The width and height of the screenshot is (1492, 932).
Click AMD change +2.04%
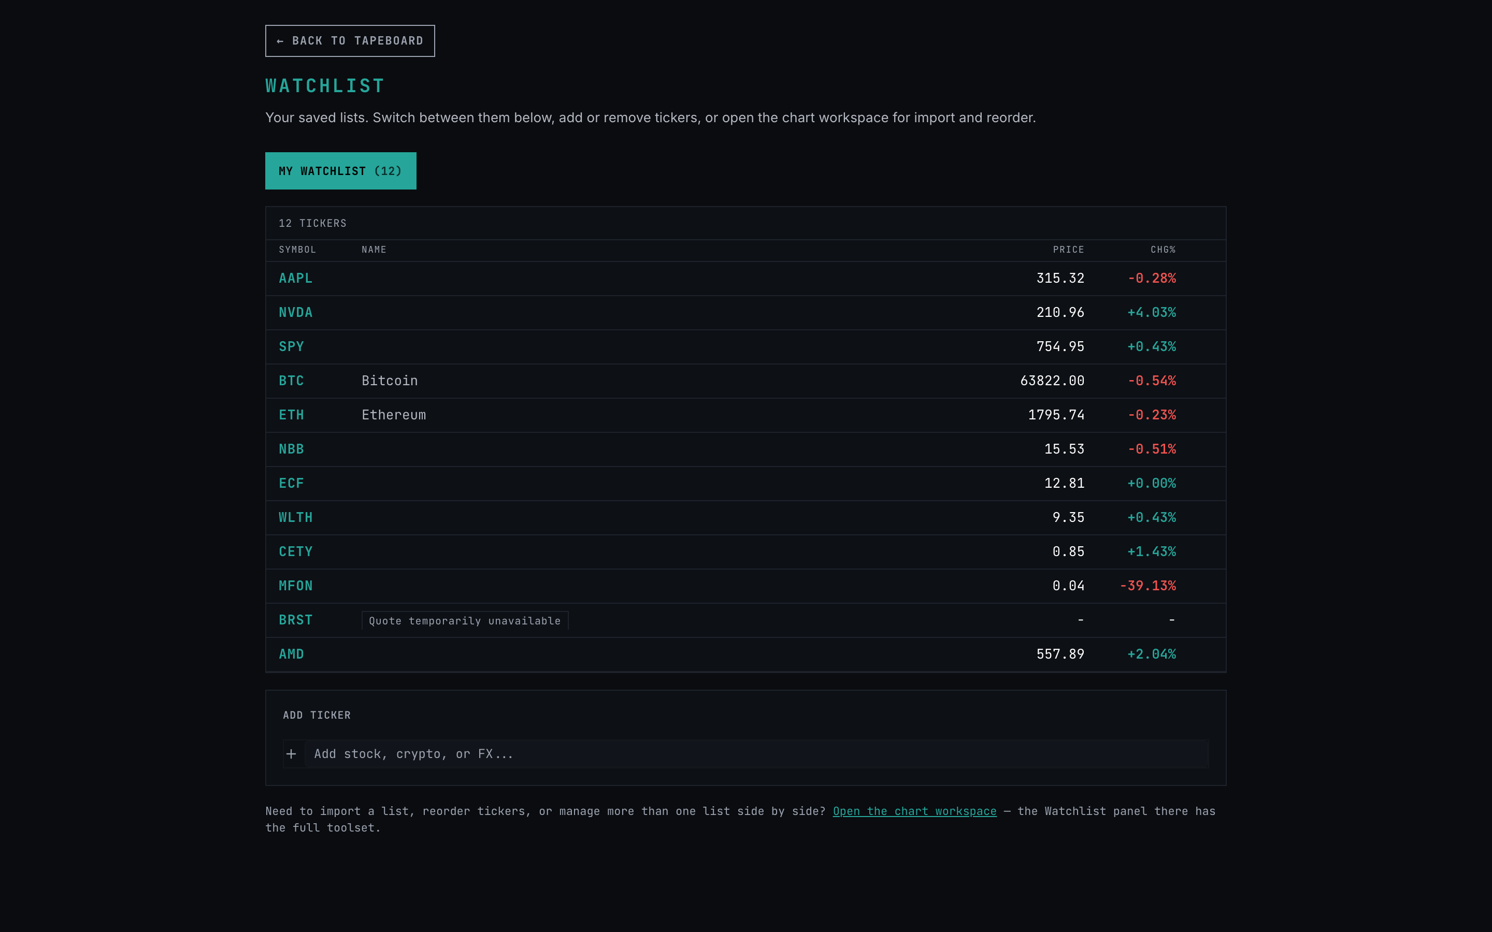[1152, 654]
